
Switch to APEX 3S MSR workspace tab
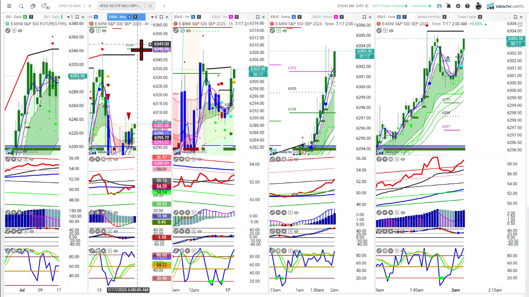click(x=70, y=6)
